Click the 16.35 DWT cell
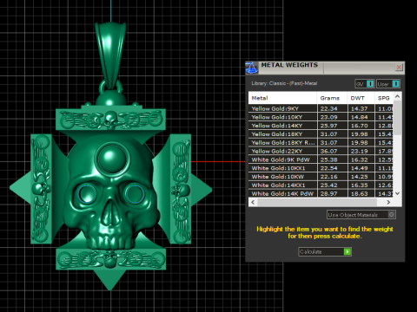This screenshot has height=312, width=417. tap(361, 185)
